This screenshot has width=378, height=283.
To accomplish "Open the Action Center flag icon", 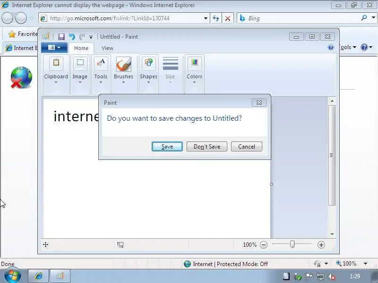I will click(x=309, y=276).
